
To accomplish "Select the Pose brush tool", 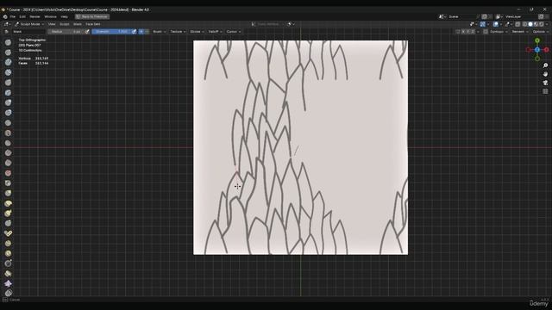I will 8,233.
